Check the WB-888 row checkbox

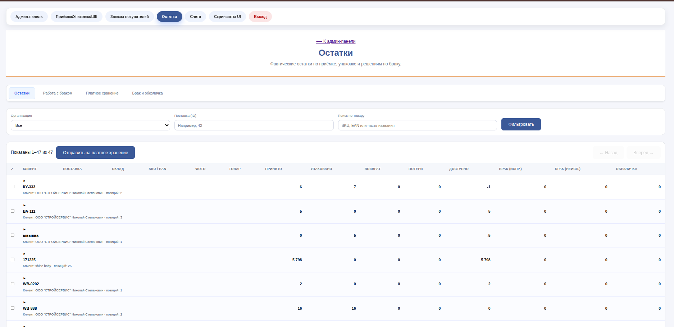point(13,308)
